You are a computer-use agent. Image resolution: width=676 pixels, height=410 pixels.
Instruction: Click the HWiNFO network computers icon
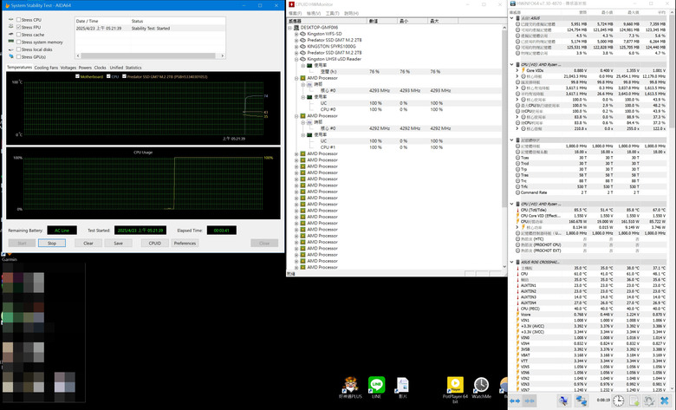point(582,401)
